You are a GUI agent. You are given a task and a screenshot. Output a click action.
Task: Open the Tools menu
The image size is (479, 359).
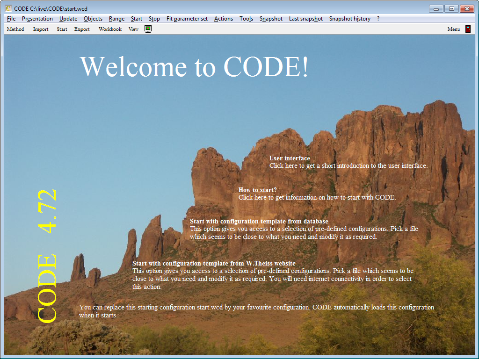point(246,19)
